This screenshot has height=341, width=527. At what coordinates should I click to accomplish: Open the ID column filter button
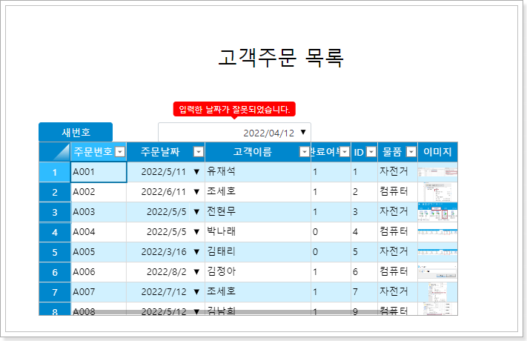[371, 152]
